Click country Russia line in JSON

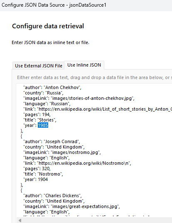coord(43,93)
